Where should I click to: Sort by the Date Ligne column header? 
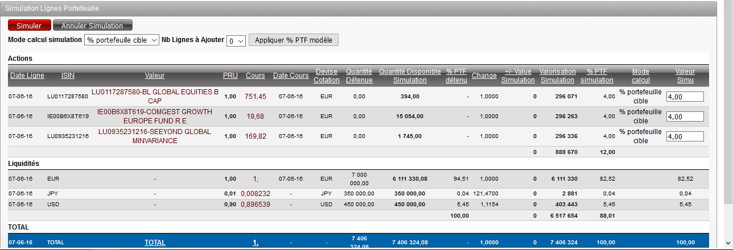(x=26, y=76)
